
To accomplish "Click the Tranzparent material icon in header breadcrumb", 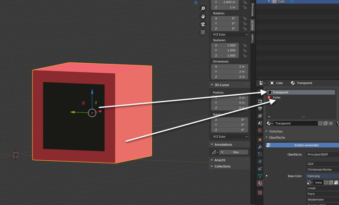I will (x=293, y=83).
